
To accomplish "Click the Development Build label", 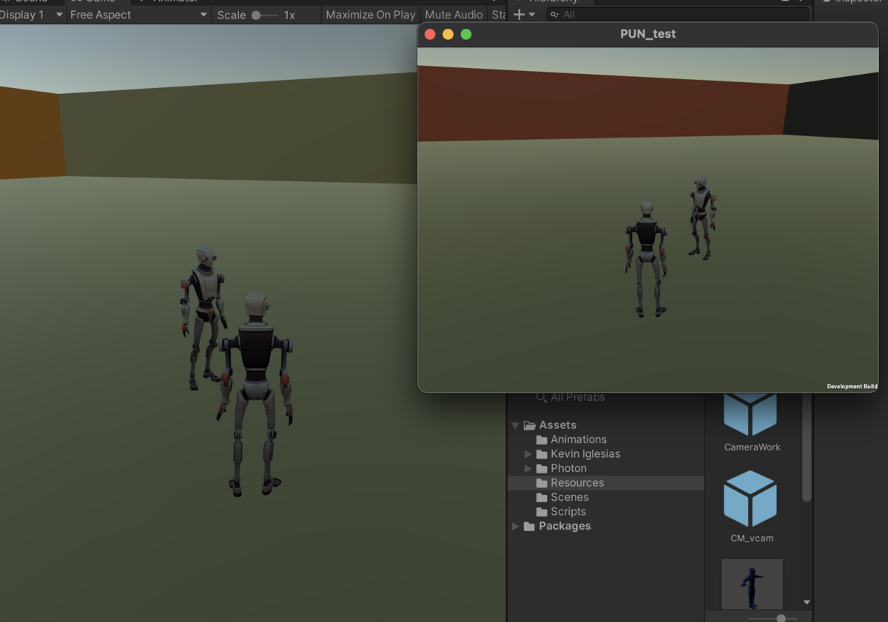I will pyautogui.click(x=852, y=386).
